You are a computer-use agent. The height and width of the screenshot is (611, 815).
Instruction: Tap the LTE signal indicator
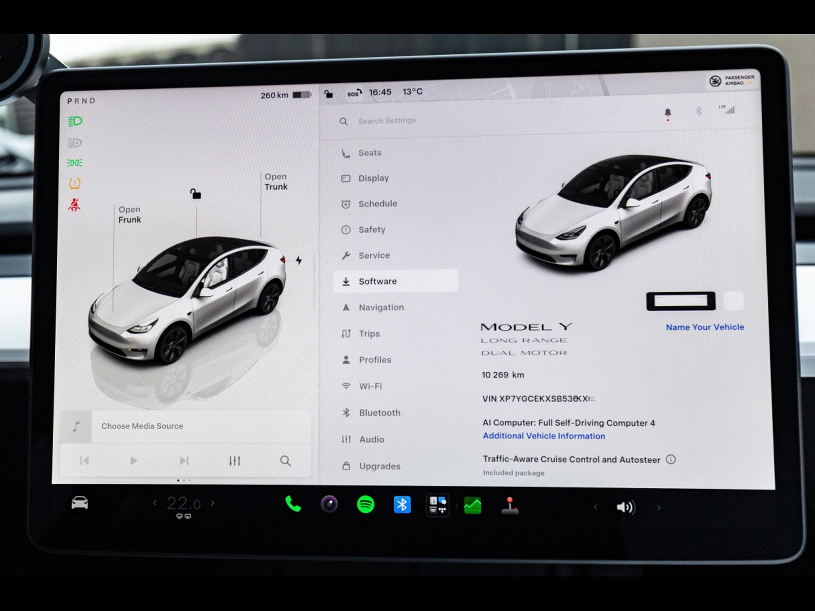coord(727,109)
